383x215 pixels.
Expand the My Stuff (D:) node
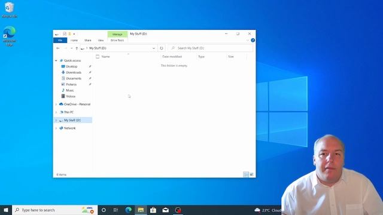click(x=56, y=120)
